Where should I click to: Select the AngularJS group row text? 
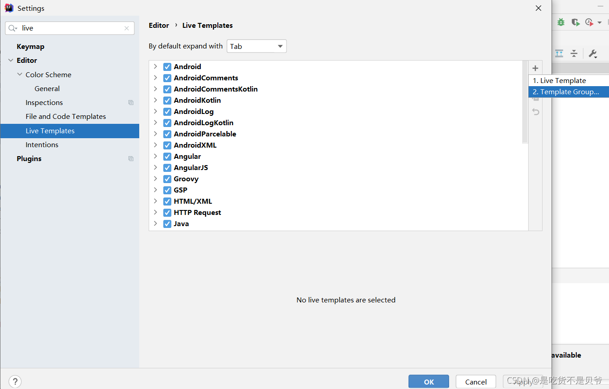191,168
